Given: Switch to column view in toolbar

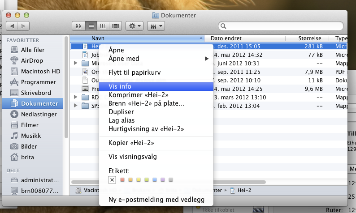Looking at the screenshot, I should [x=103, y=26].
